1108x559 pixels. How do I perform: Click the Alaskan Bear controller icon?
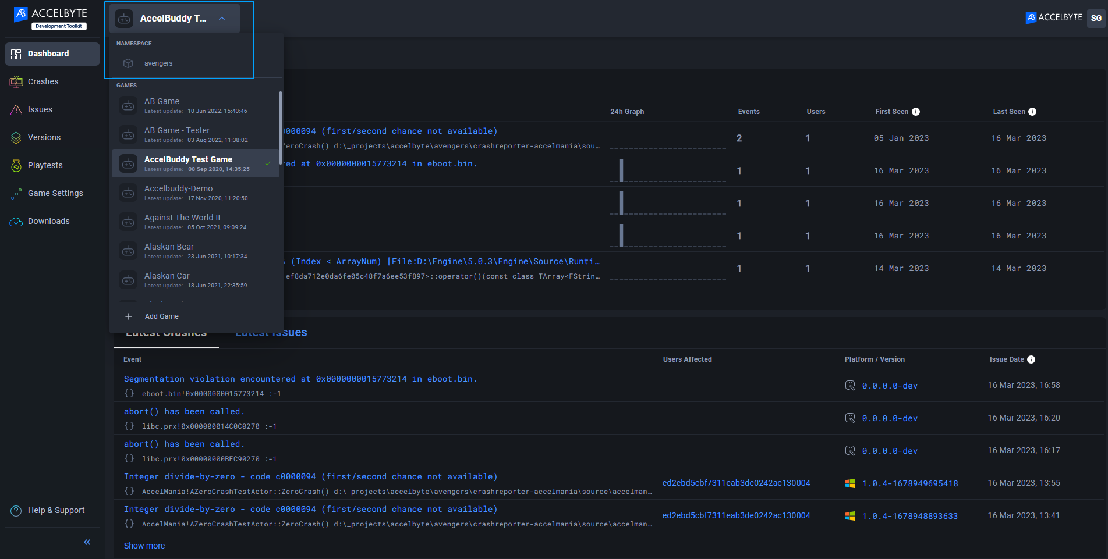[128, 251]
